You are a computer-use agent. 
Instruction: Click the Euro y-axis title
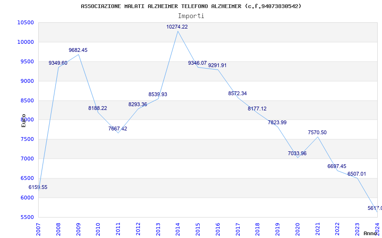point(23,120)
